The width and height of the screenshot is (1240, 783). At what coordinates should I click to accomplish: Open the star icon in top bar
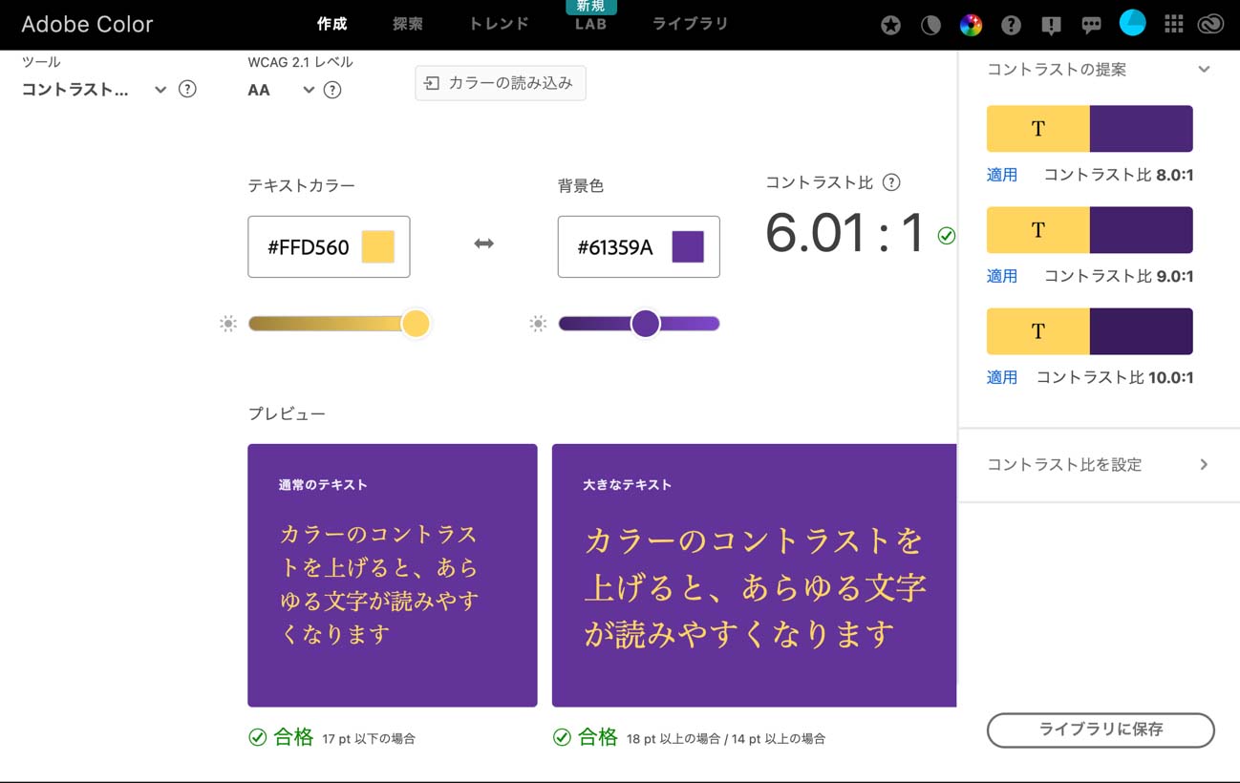pyautogui.click(x=890, y=25)
